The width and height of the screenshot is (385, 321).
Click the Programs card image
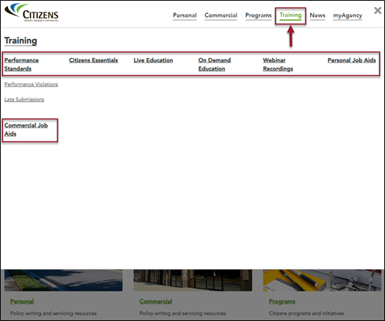click(322, 280)
